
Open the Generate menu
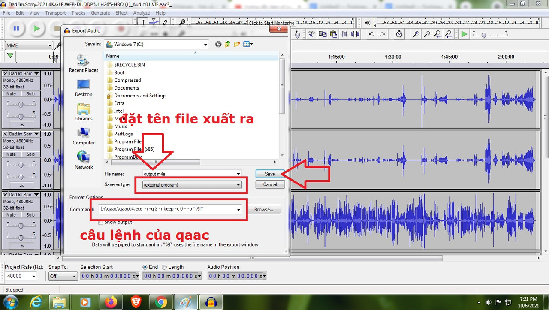pyautogui.click(x=100, y=13)
